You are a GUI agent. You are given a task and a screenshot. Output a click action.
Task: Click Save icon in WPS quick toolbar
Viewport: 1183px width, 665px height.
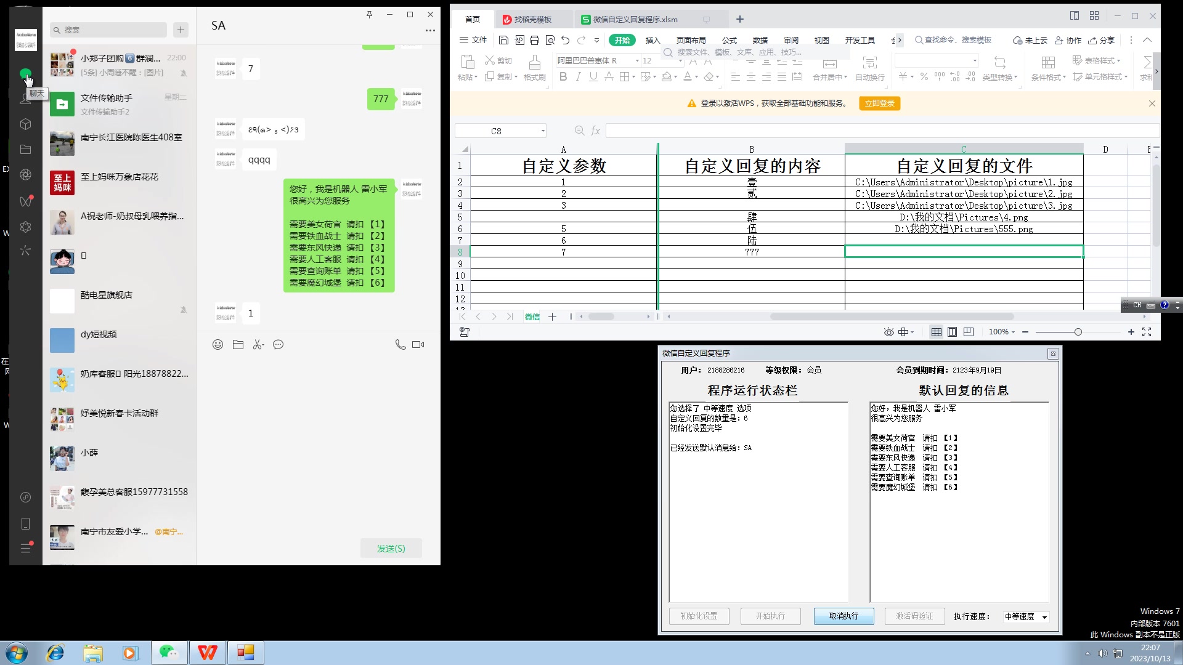pos(503,40)
